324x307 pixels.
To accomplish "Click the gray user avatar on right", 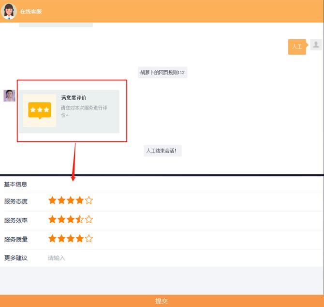I will pos(316,45).
